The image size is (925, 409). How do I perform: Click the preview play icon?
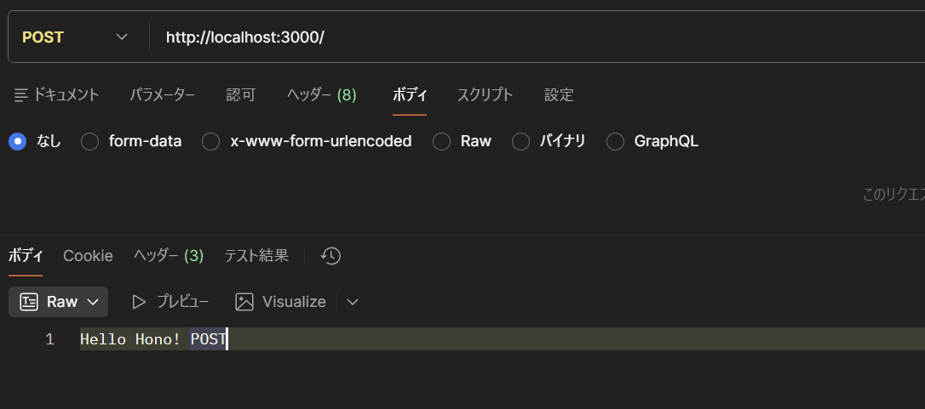pyautogui.click(x=139, y=302)
